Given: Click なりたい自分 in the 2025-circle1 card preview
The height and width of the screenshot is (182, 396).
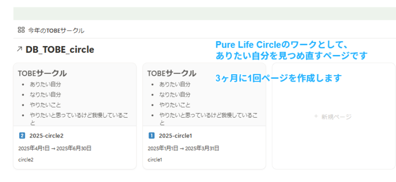Looking at the screenshot, I should coord(175,94).
